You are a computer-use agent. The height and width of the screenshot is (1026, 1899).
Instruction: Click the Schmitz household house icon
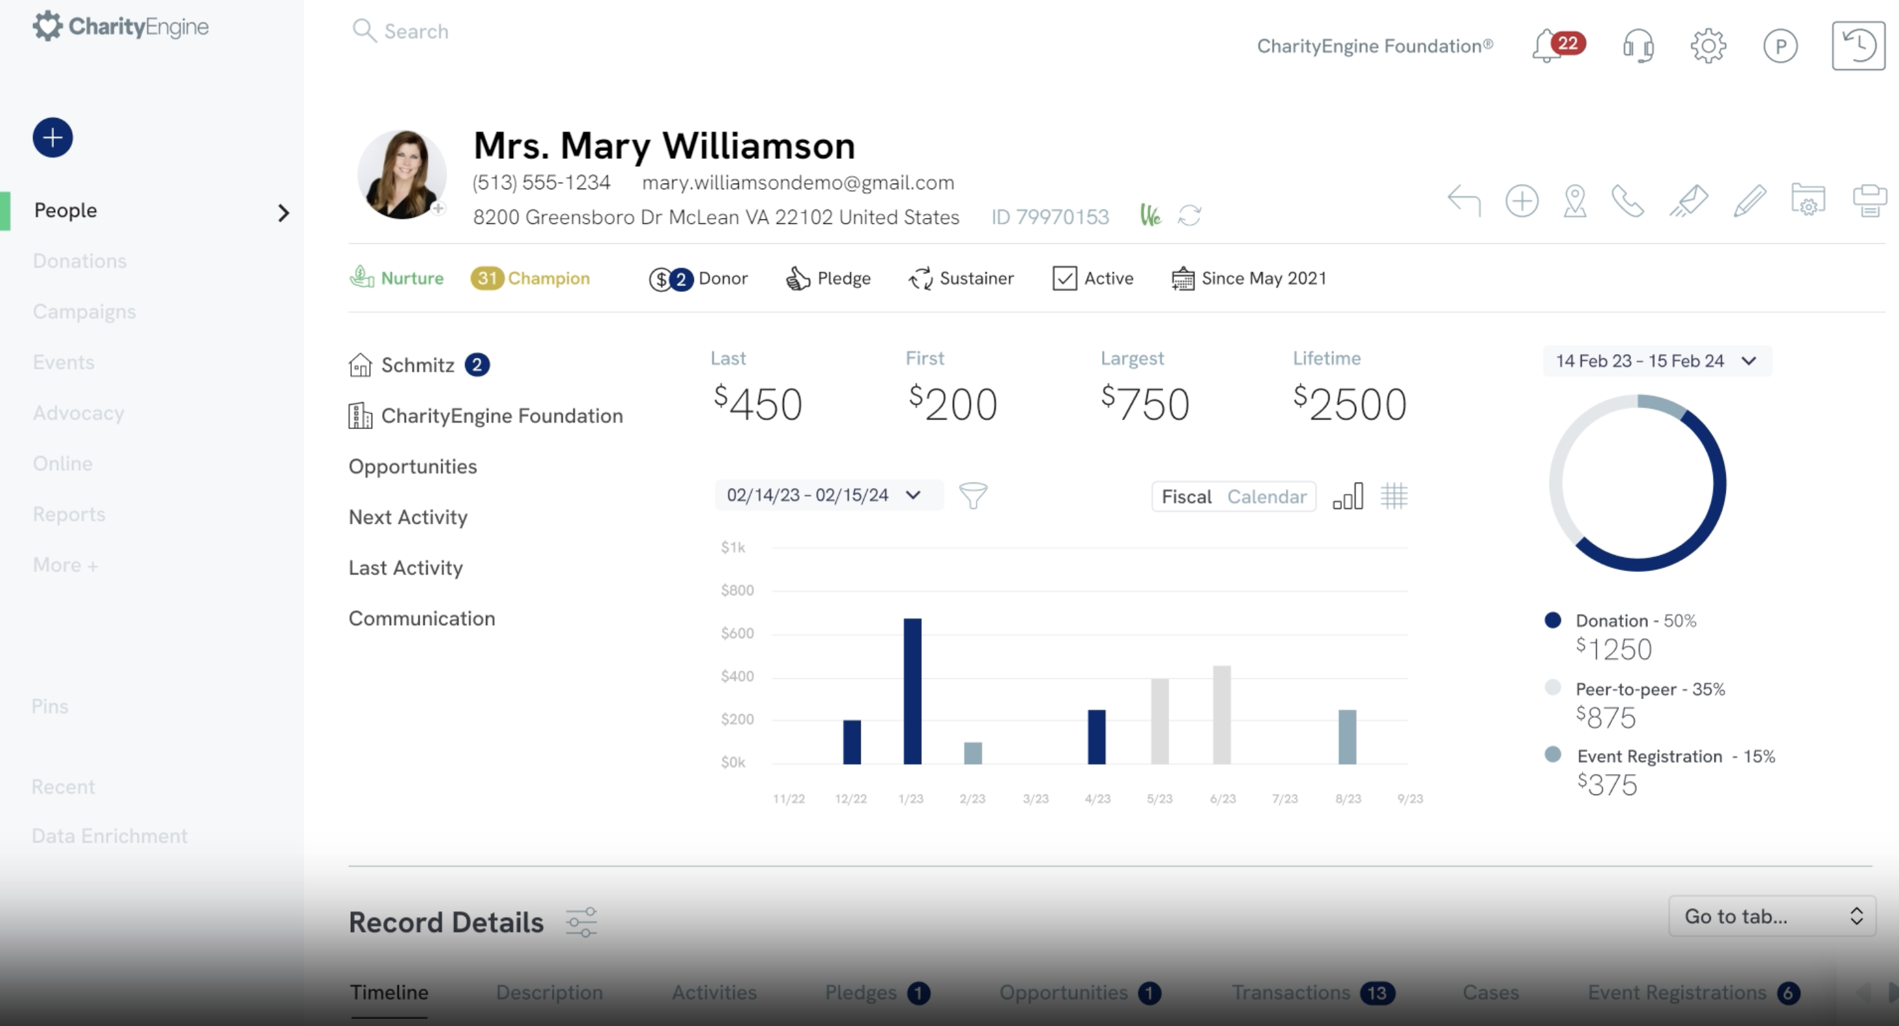[361, 365]
